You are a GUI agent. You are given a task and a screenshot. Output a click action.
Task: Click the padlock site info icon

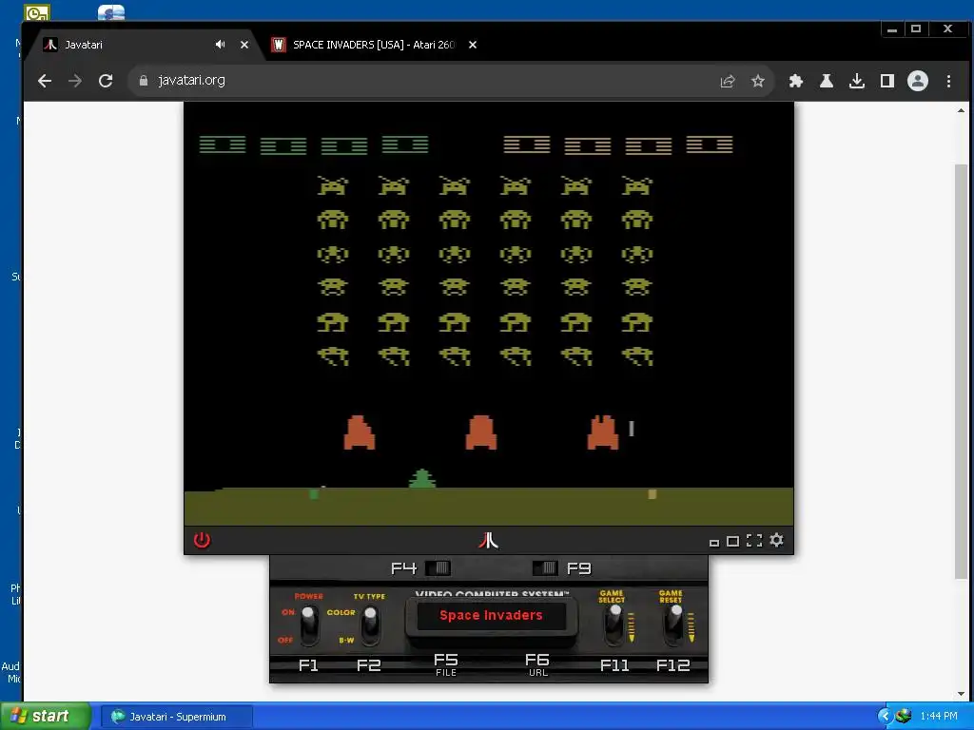click(x=144, y=81)
